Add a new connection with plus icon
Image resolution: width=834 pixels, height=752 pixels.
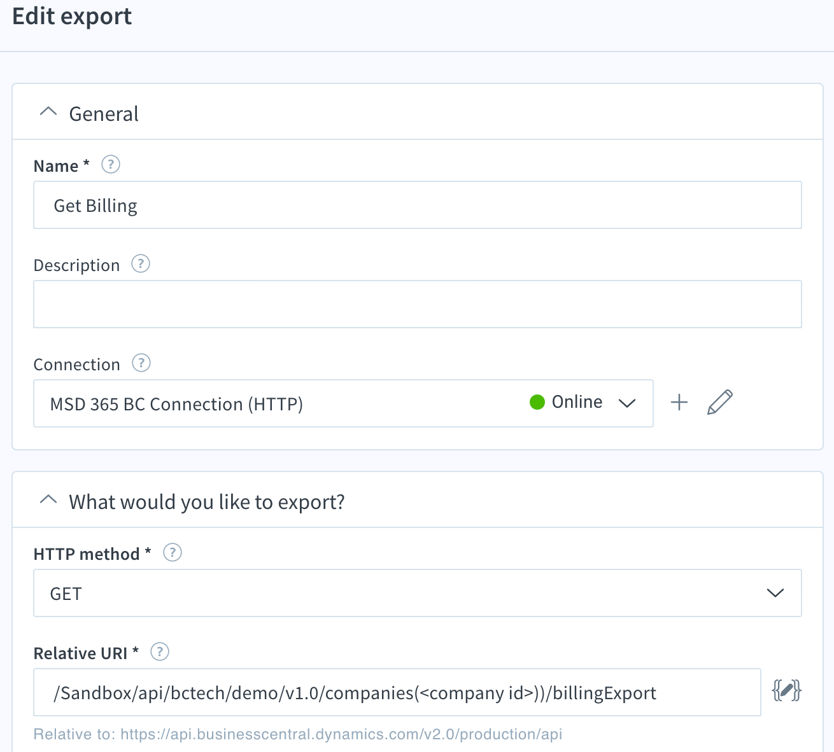tap(679, 402)
